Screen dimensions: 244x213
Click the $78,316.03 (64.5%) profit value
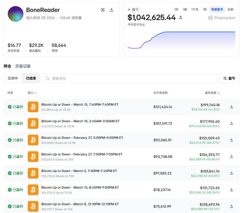pyautogui.click(x=206, y=109)
